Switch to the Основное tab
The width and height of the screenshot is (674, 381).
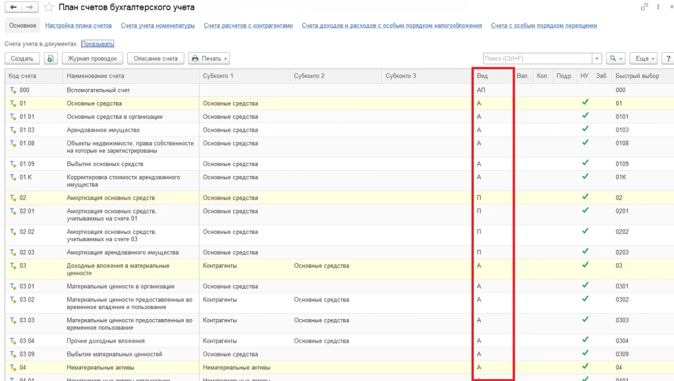click(22, 26)
